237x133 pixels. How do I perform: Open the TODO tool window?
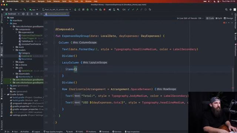[79, 132]
